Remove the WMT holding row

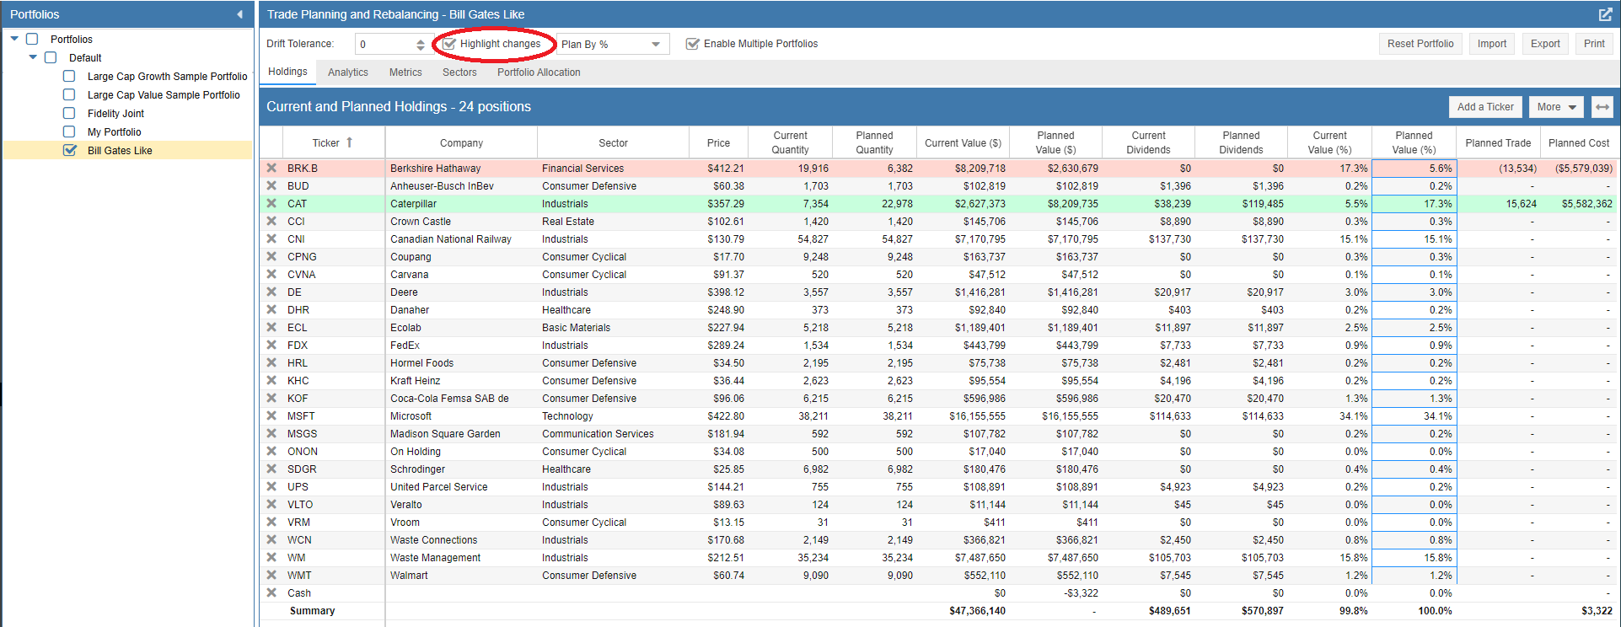[271, 575]
